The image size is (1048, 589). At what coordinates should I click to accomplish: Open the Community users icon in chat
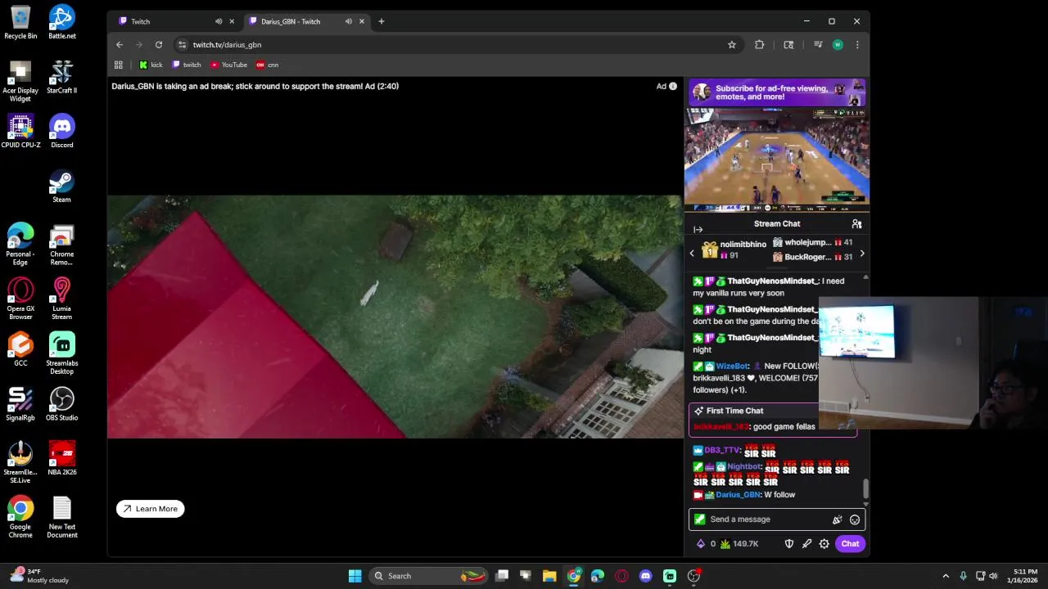(856, 223)
